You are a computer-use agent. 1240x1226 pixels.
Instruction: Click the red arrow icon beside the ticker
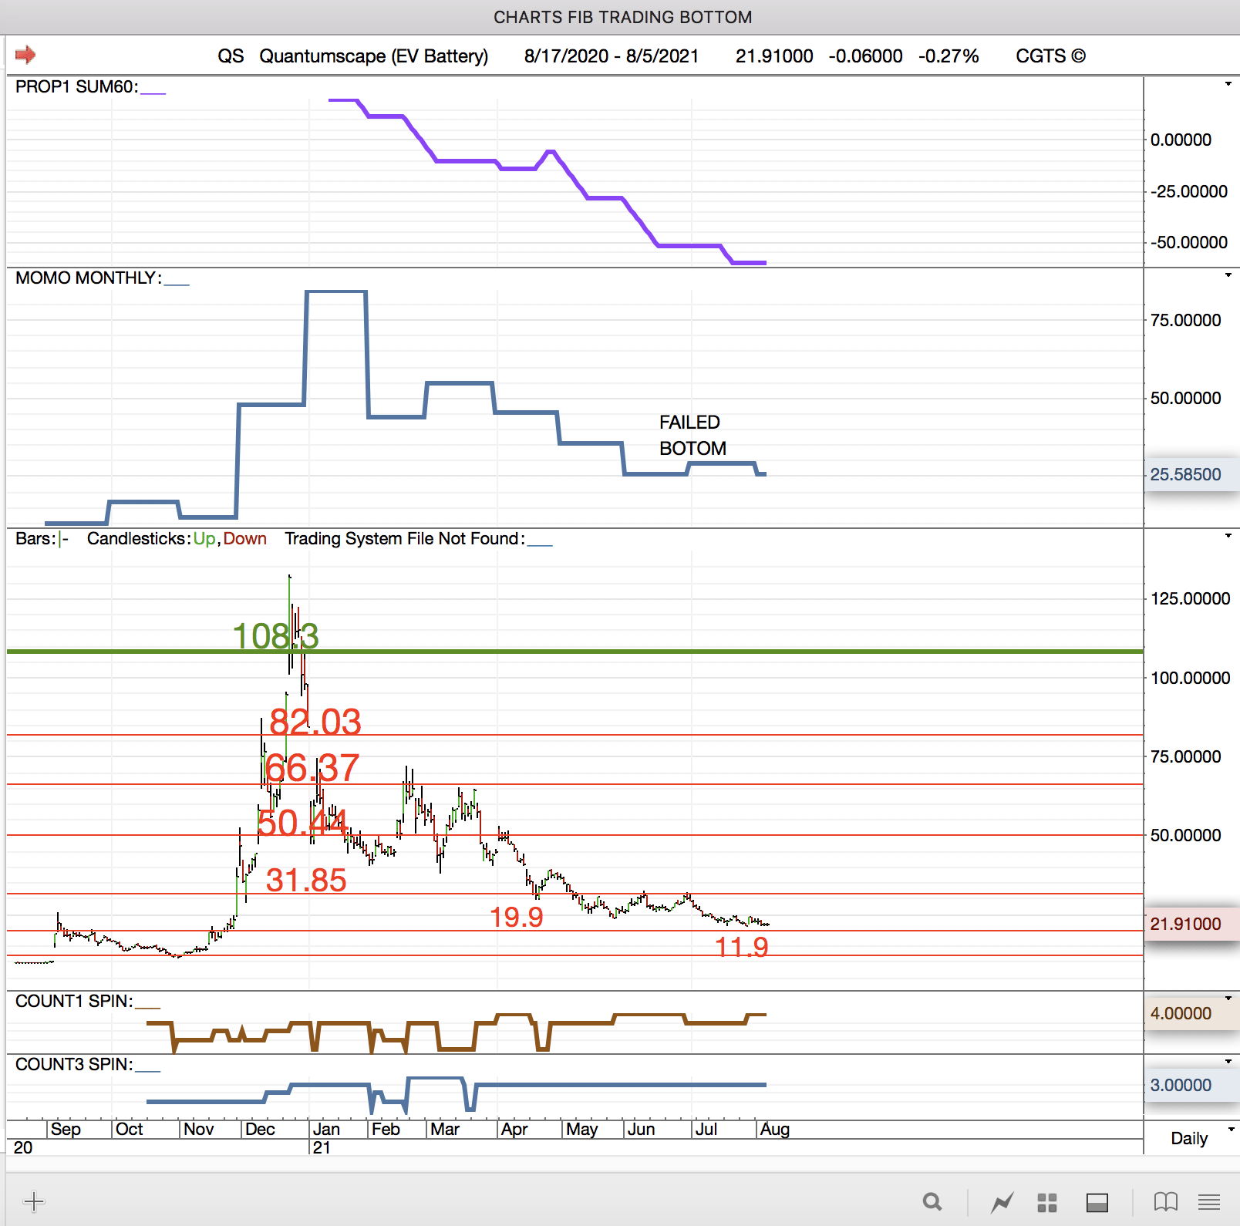(x=25, y=55)
